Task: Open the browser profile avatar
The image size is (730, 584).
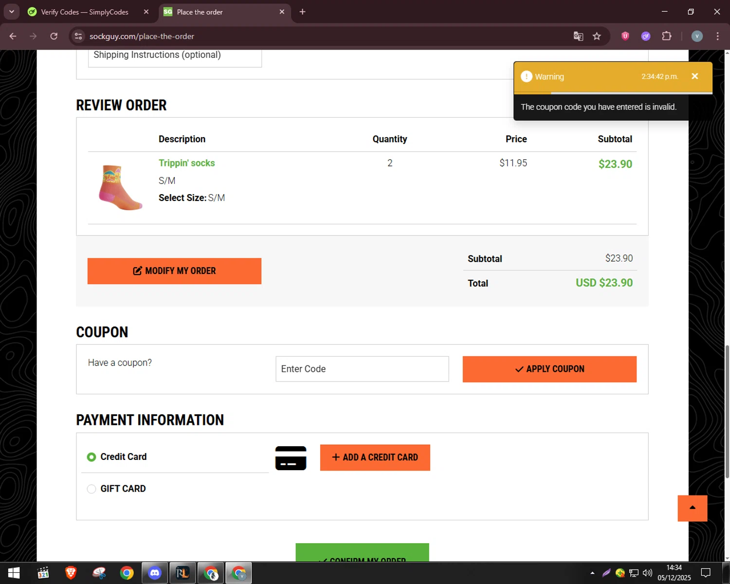Action: coord(697,36)
